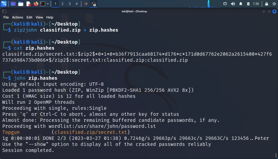This screenshot has width=278, height=159.
Task: Switch to workspace 2
Action: pos(62,4)
